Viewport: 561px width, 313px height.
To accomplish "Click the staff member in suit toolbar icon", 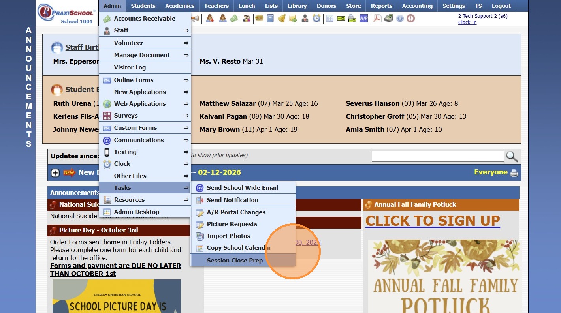I will 305,18.
